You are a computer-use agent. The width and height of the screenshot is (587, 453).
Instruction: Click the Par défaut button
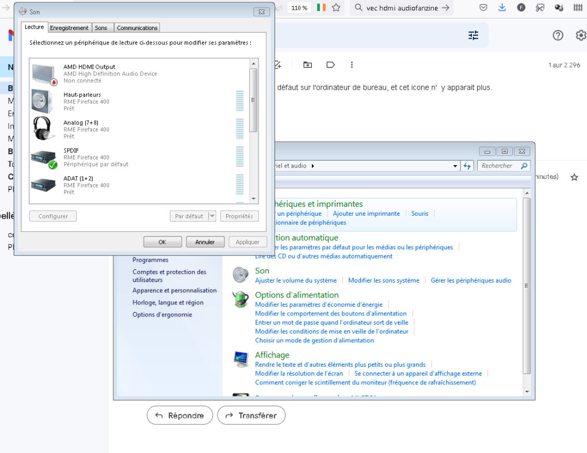point(189,216)
